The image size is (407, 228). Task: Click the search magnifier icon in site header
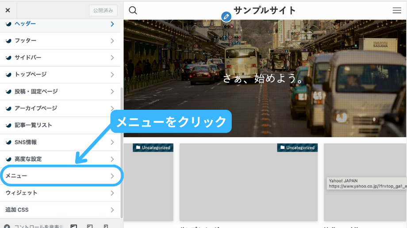click(x=133, y=11)
